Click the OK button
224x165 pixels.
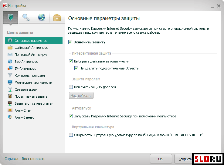point(161,159)
